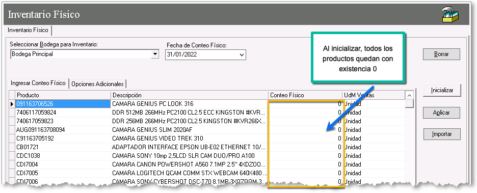Expand the Fecha de Conteo Físico date picker
477x193 pixels.
[242, 55]
